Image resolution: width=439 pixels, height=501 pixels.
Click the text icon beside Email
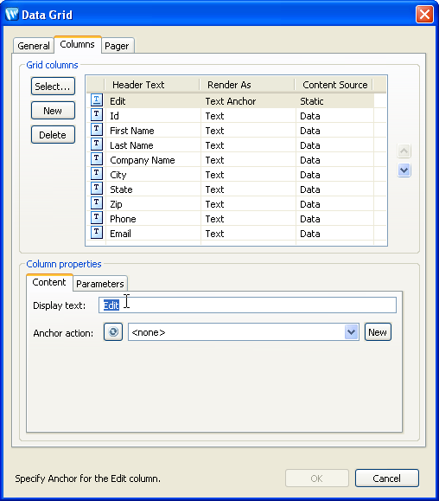[x=96, y=232]
